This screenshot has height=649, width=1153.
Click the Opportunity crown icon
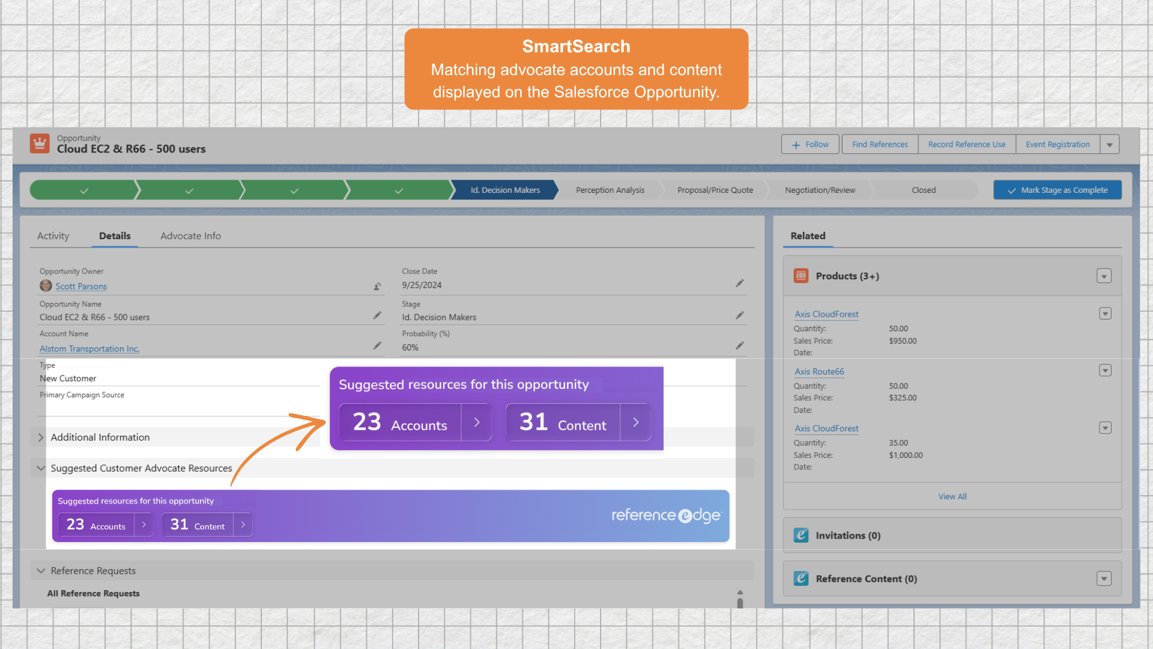40,144
